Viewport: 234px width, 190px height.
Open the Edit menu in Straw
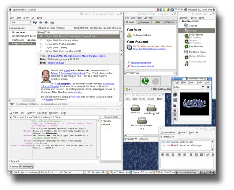click(x=19, y=18)
